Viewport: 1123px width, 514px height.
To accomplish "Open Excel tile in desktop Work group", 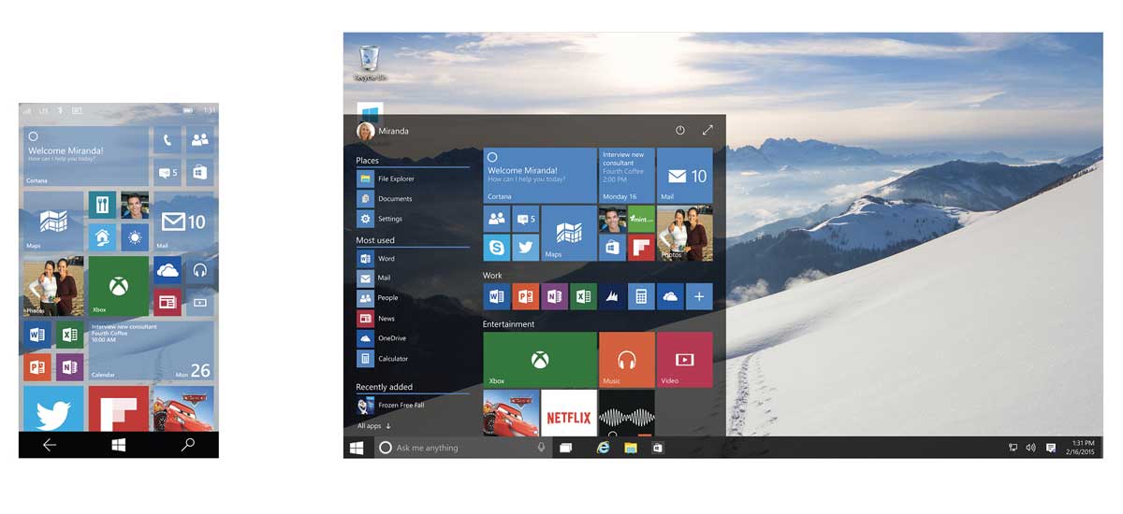I will 583,297.
